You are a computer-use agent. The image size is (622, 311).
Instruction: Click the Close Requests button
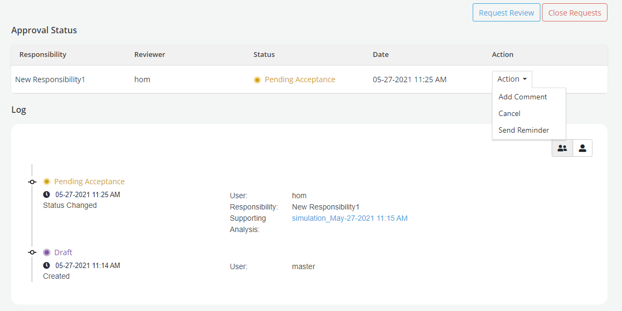click(x=574, y=13)
